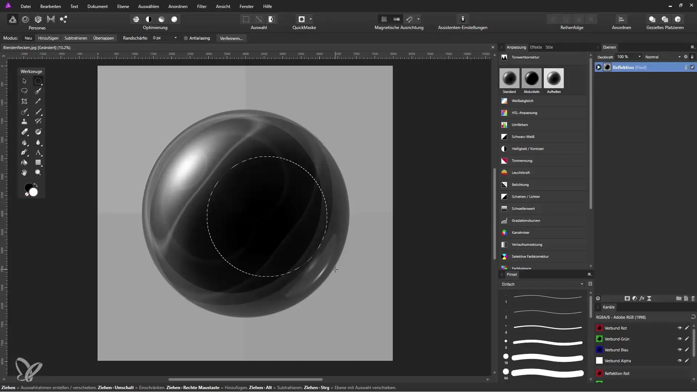Expand the Reflektion layer arrow

(599, 67)
